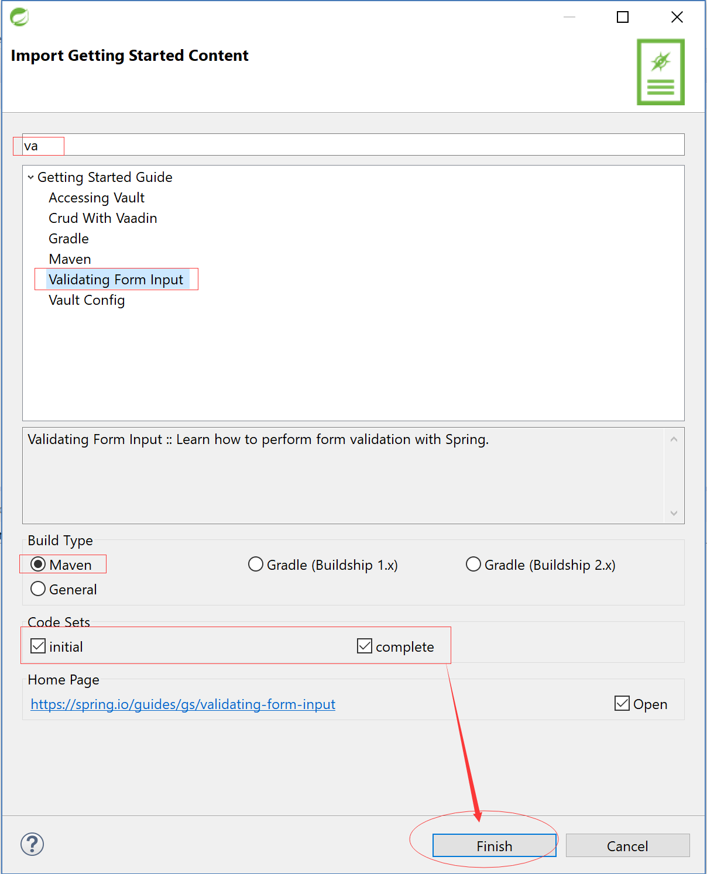Click the Finish button
This screenshot has height=874, width=707.
(x=495, y=845)
